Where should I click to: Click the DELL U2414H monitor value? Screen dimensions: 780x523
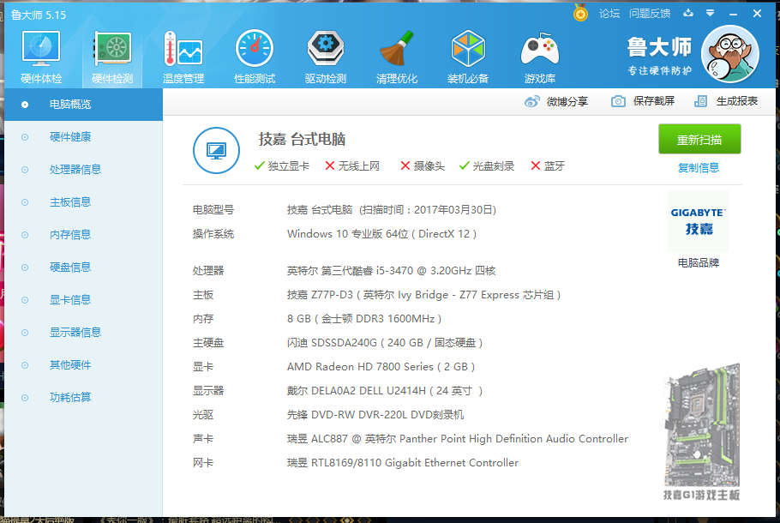click(385, 391)
